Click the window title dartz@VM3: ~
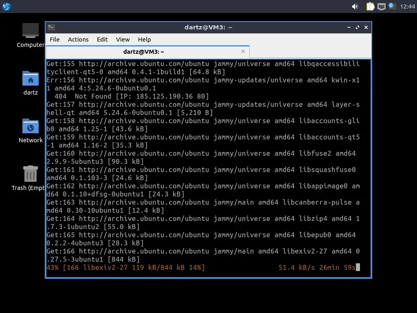The image size is (417, 313). click(208, 27)
